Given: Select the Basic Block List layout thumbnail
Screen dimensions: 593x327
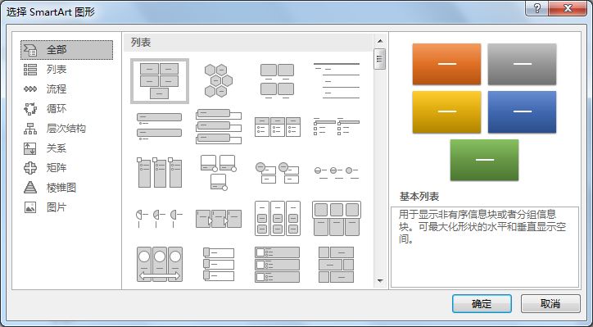Looking at the screenshot, I should [159, 81].
